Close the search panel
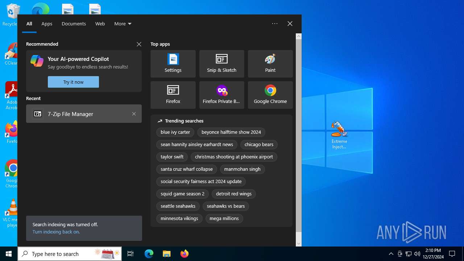The image size is (464, 261). coord(290,24)
